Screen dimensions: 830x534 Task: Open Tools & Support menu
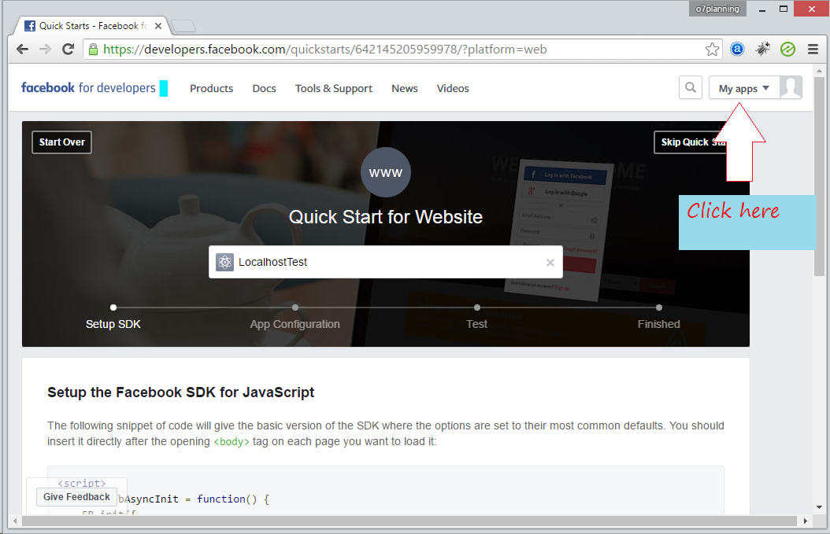point(333,88)
